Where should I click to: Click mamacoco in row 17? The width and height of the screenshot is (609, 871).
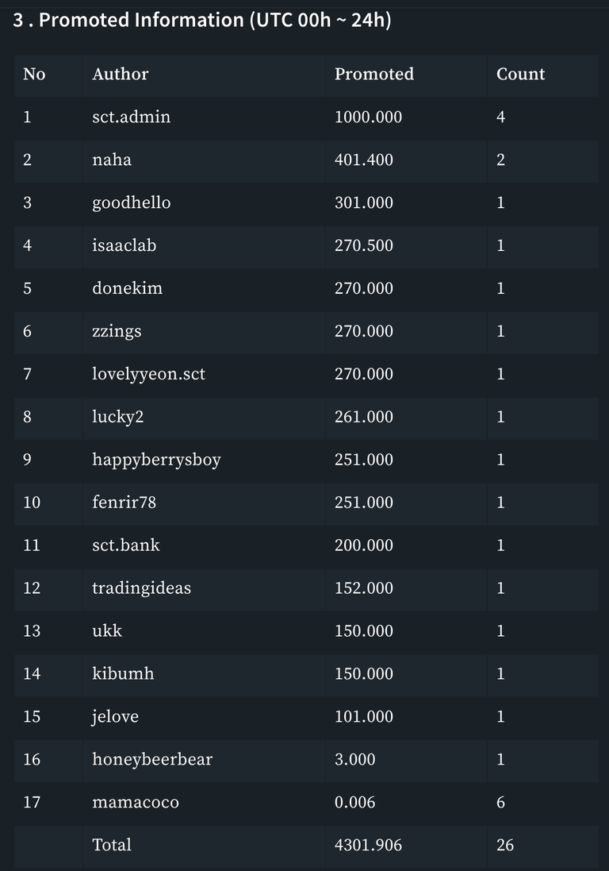(x=135, y=803)
